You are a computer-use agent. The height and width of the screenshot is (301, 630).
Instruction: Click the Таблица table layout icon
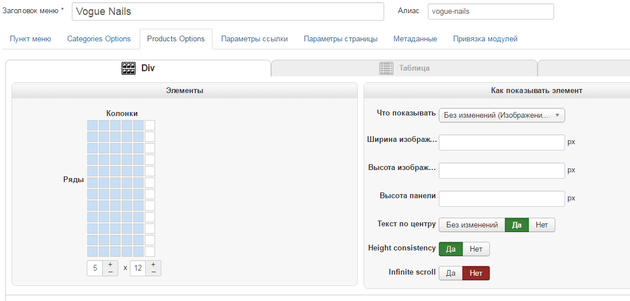tap(386, 68)
